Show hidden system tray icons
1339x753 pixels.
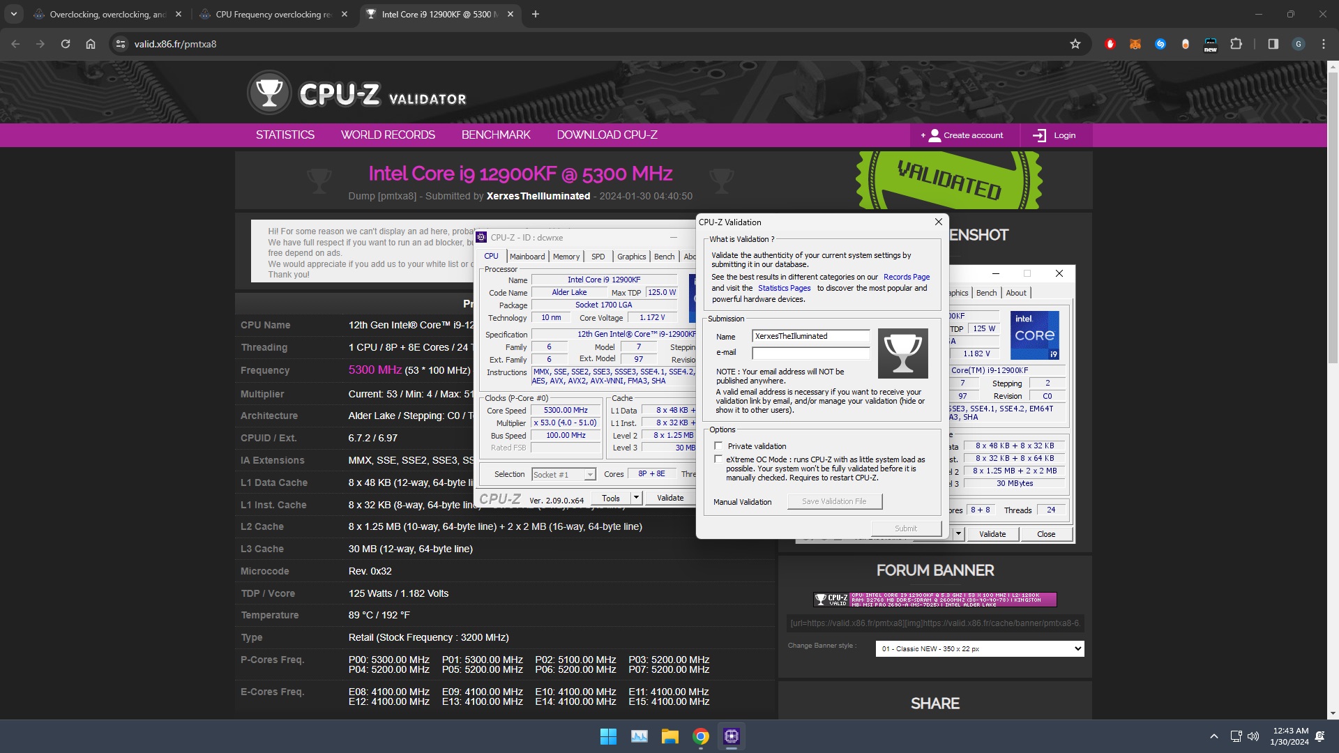pyautogui.click(x=1214, y=736)
